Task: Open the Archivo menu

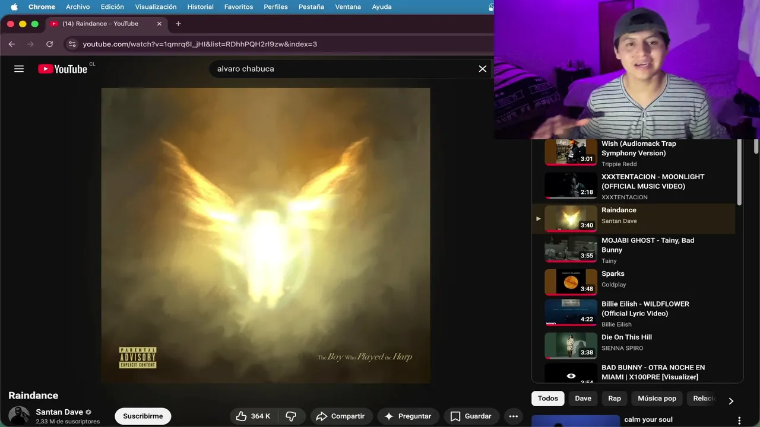Action: [78, 7]
